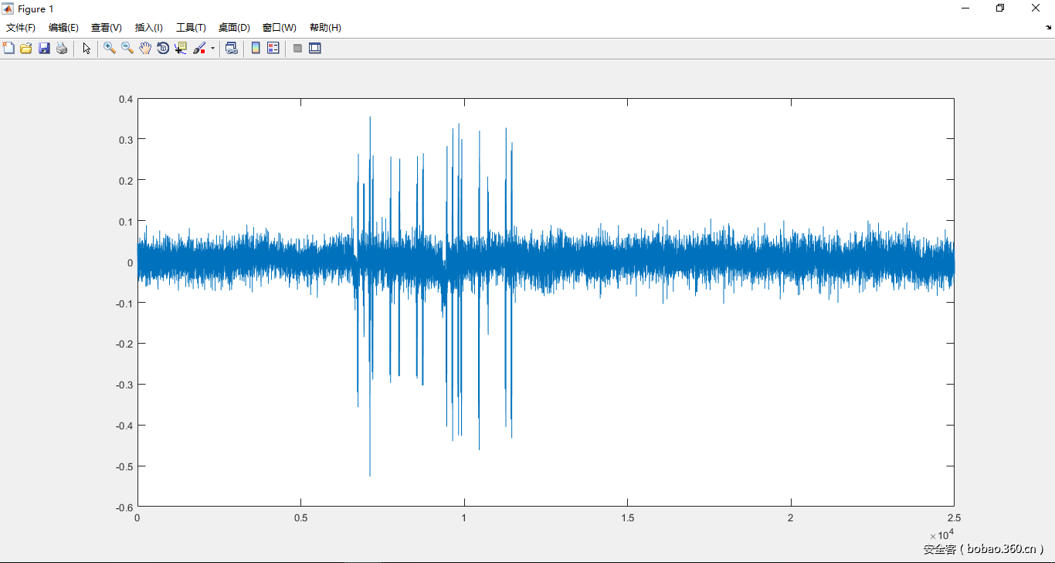Activate the Rotate 3D tool

[x=163, y=48]
